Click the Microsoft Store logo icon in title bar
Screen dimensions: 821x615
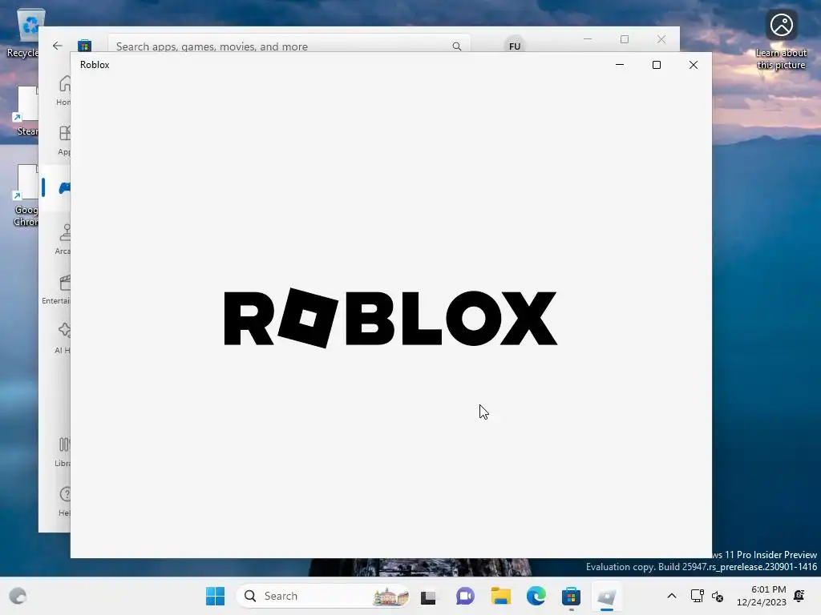point(84,46)
